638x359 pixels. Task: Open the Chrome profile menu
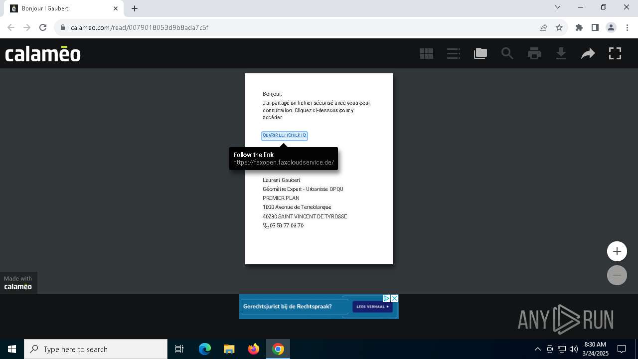point(611,27)
